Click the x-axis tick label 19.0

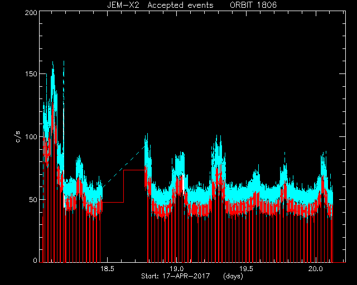pyautogui.click(x=177, y=269)
